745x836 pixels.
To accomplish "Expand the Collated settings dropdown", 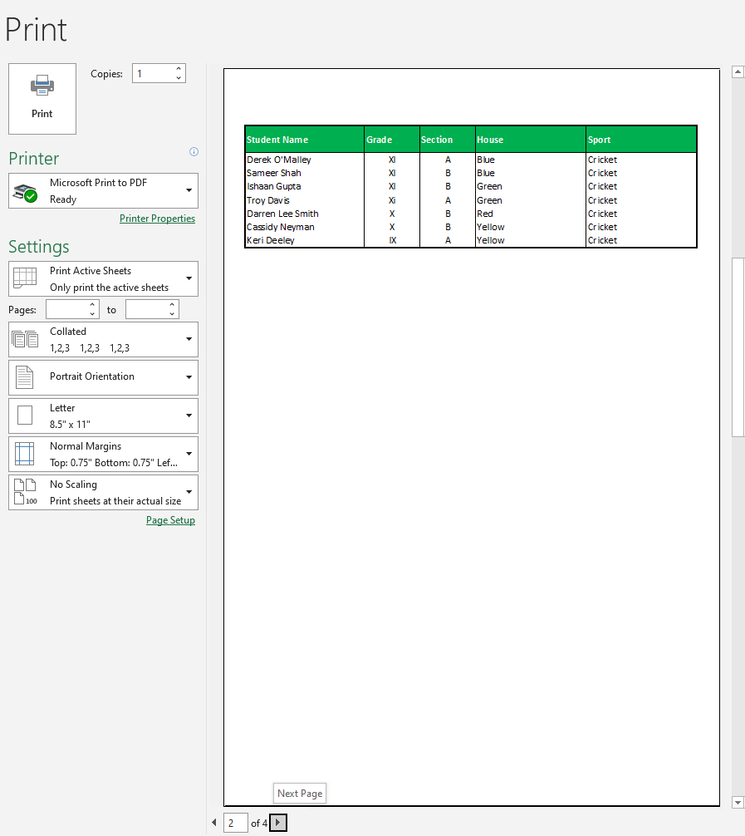I will (x=189, y=339).
